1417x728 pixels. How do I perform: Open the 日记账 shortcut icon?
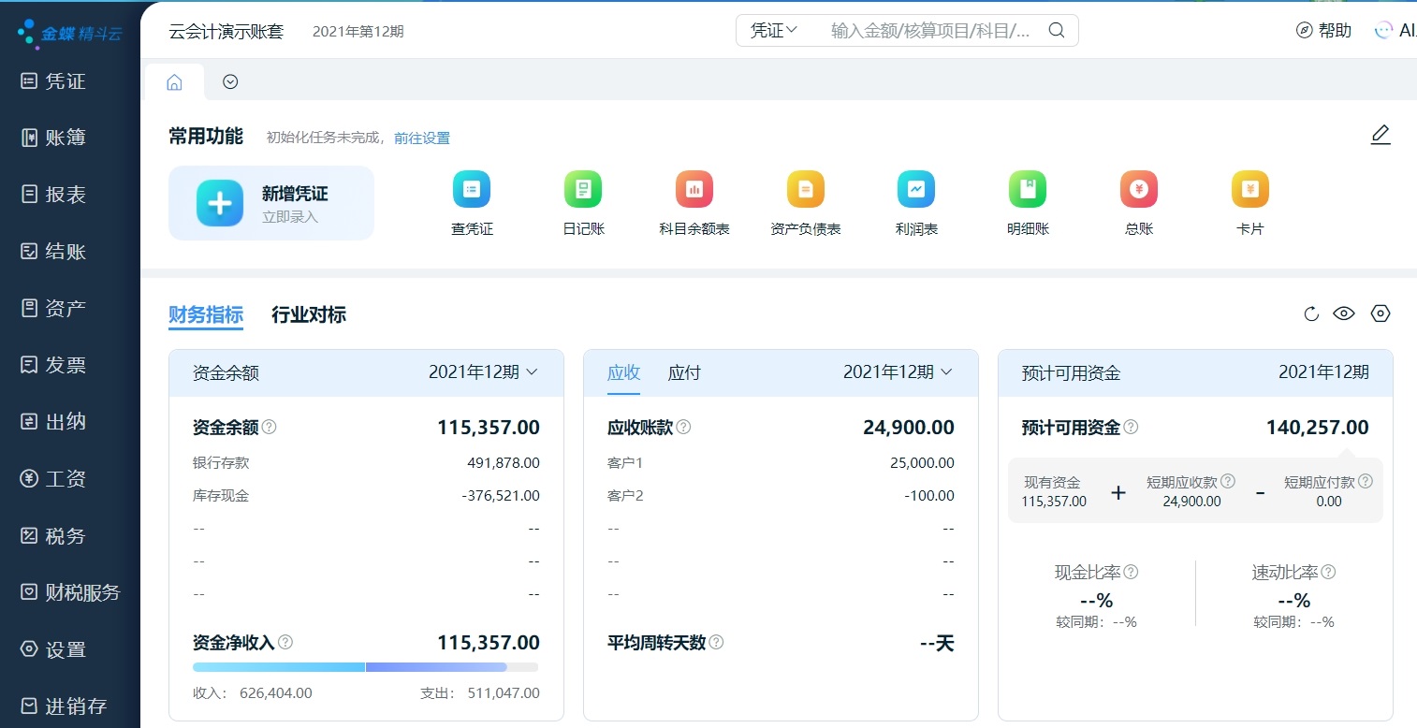click(x=583, y=189)
